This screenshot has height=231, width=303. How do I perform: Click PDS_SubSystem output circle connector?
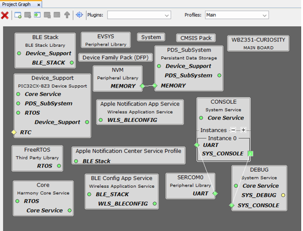point(219,75)
